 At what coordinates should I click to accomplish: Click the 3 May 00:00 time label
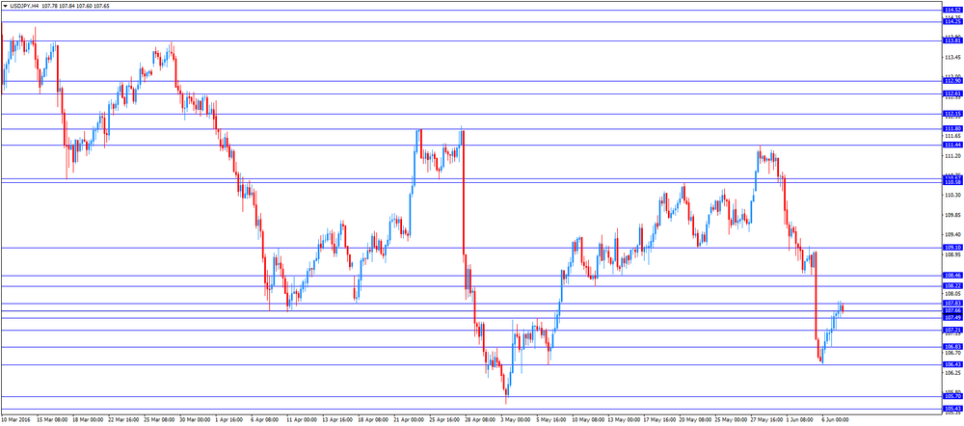pyautogui.click(x=515, y=419)
